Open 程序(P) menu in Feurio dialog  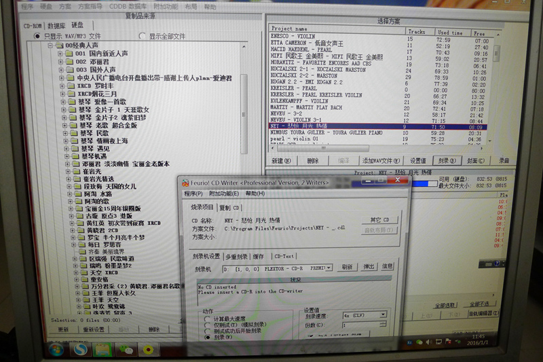pyautogui.click(x=193, y=194)
